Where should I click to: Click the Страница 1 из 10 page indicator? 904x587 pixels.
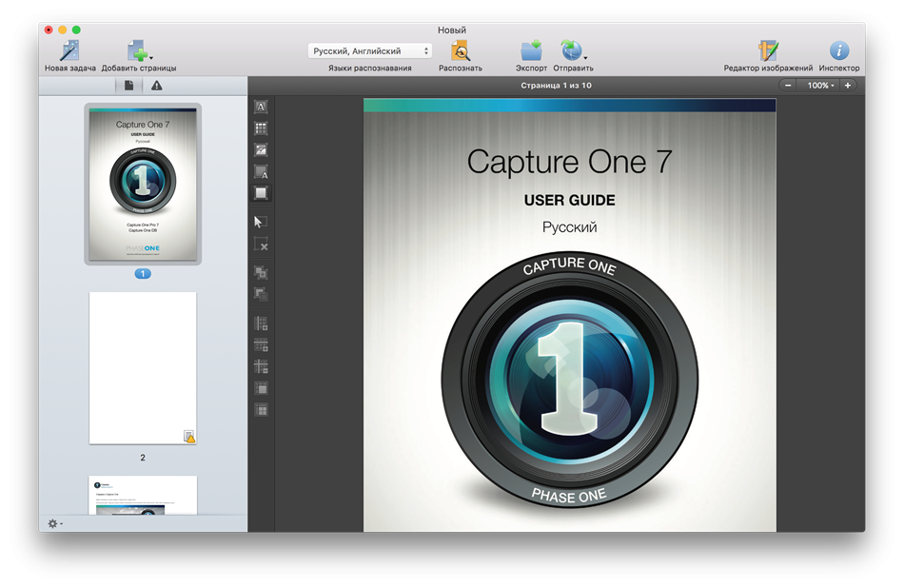click(x=556, y=86)
